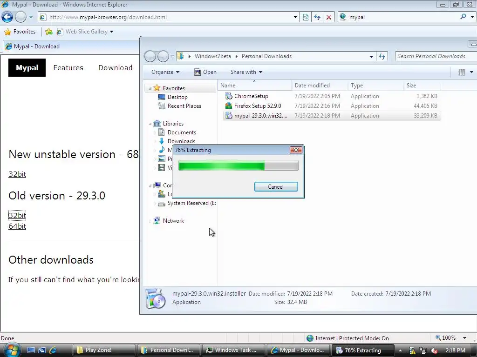Select the Mypal - Download browser tab

pos(36,46)
